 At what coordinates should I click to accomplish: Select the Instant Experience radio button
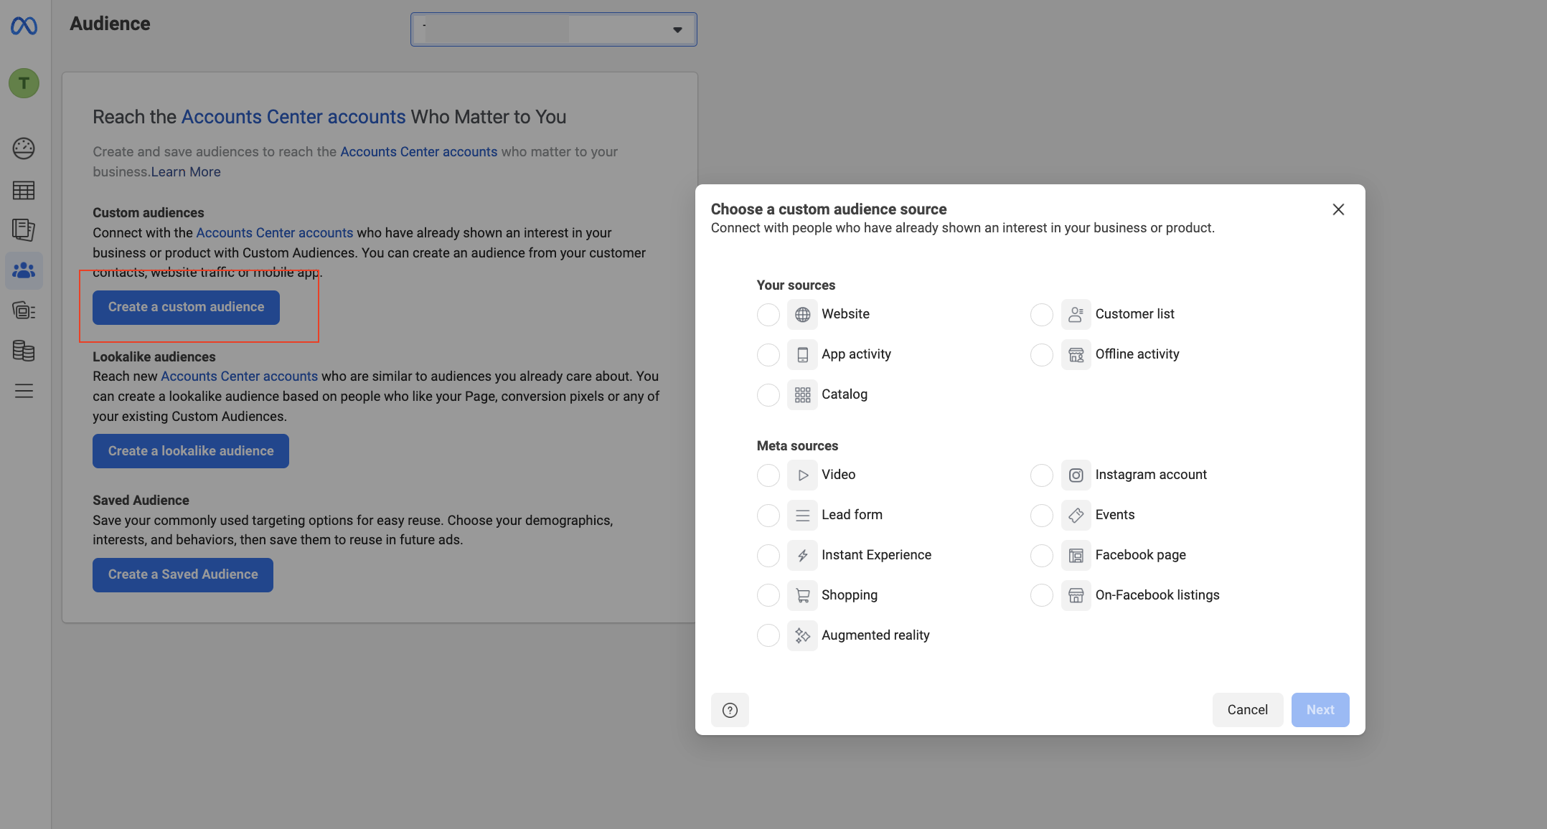pyautogui.click(x=768, y=555)
